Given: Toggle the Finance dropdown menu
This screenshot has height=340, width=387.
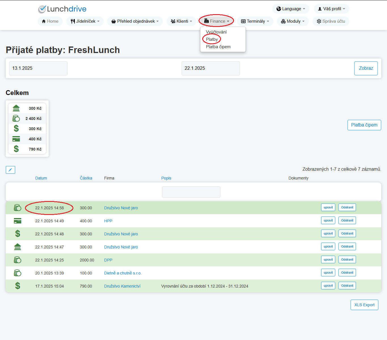Looking at the screenshot, I should point(216,21).
